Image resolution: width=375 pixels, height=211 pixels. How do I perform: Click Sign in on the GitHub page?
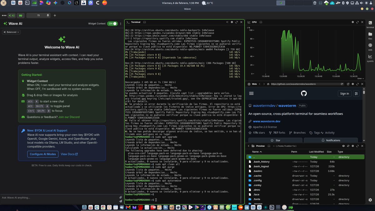[x=344, y=93]
